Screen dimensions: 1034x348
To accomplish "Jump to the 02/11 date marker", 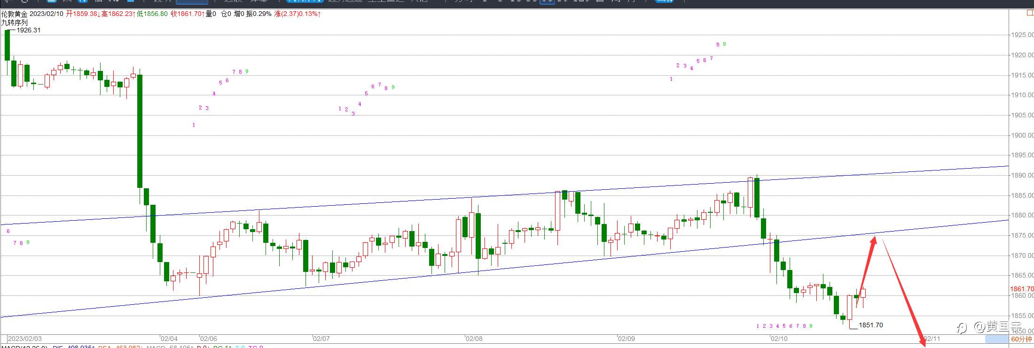I will [932, 339].
